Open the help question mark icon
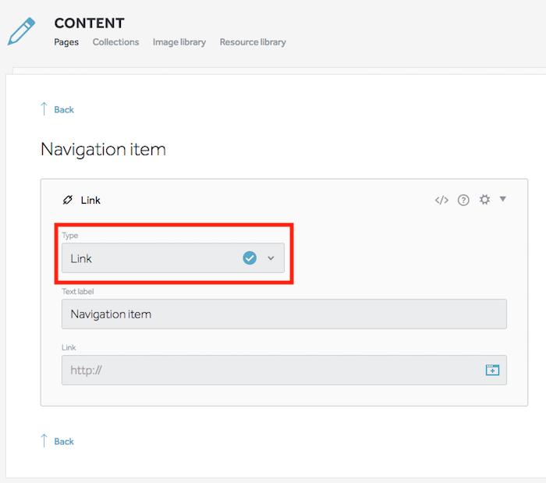 (463, 201)
